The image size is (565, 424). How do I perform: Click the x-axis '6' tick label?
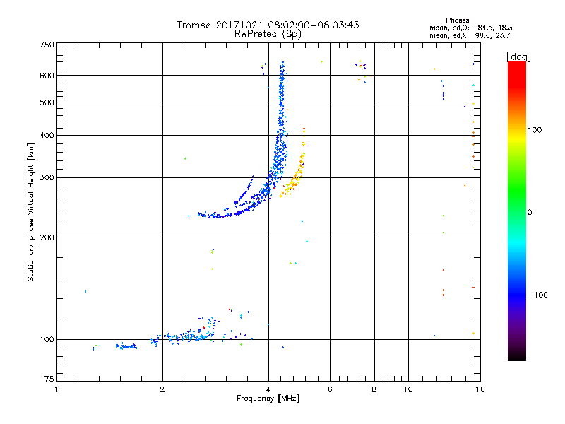(x=330, y=389)
